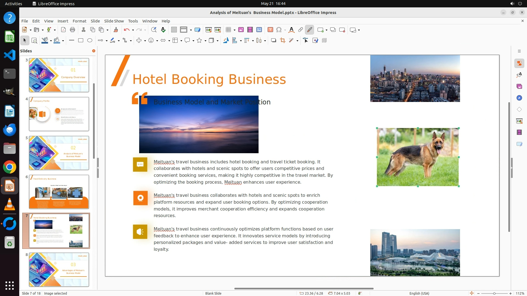Select the Crop Image tool
This screenshot has height=296, width=527.
click(x=282, y=41)
